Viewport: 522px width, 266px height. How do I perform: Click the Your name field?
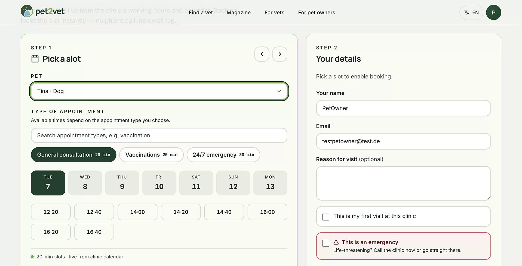403,108
